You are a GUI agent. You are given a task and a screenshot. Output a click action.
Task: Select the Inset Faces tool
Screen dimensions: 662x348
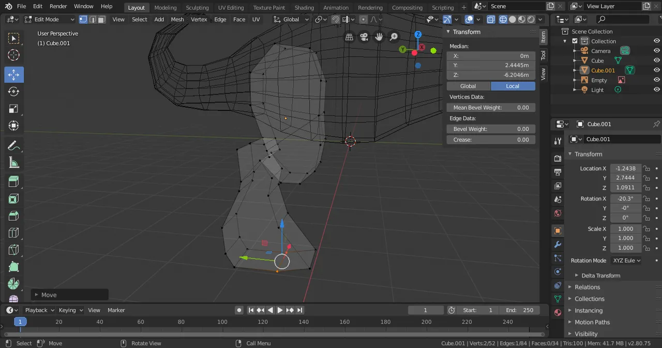pos(14,199)
